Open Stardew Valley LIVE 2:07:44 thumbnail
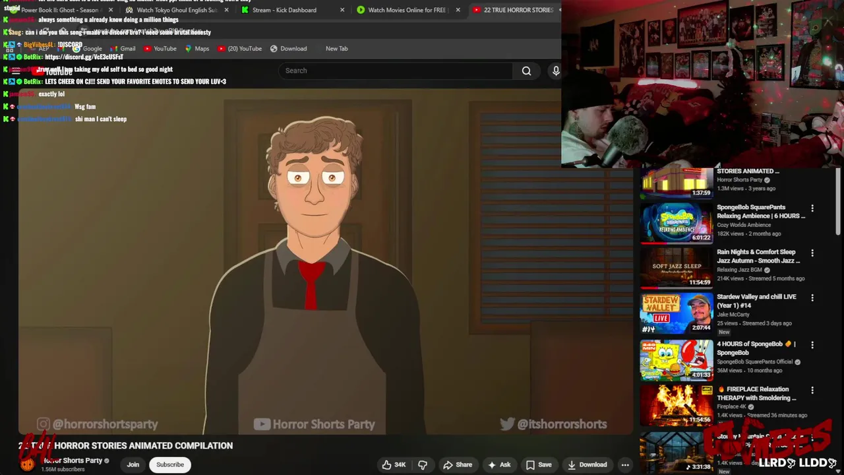This screenshot has width=844, height=475. (x=677, y=312)
